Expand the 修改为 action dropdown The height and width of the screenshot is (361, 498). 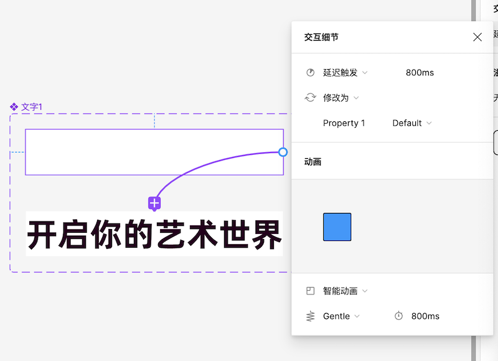[x=356, y=98]
